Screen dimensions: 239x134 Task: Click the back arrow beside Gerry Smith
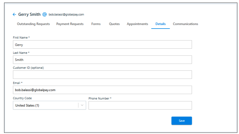tap(14, 14)
